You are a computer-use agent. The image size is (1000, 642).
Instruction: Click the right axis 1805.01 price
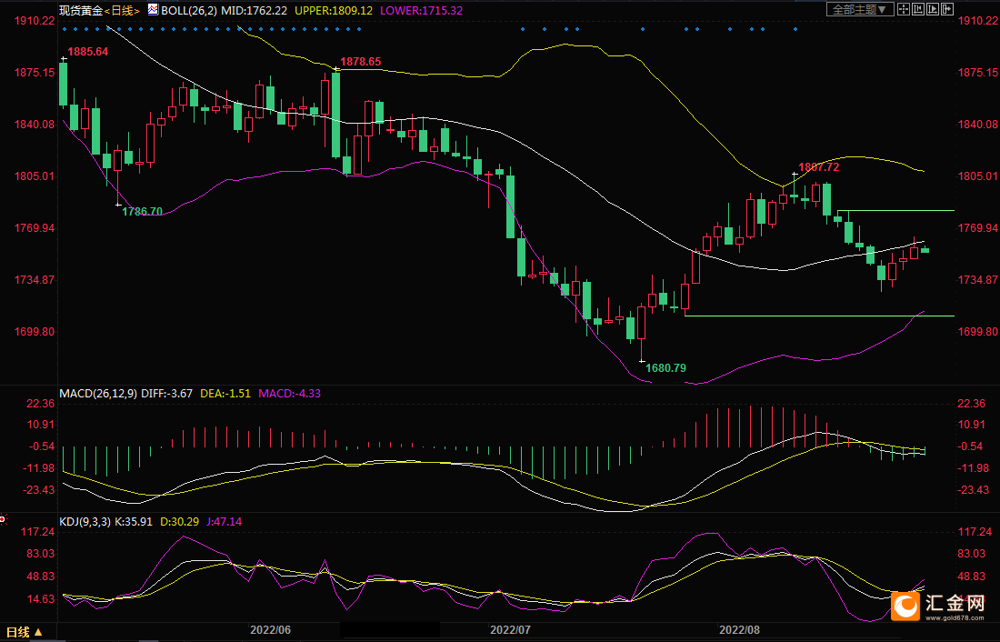[977, 176]
